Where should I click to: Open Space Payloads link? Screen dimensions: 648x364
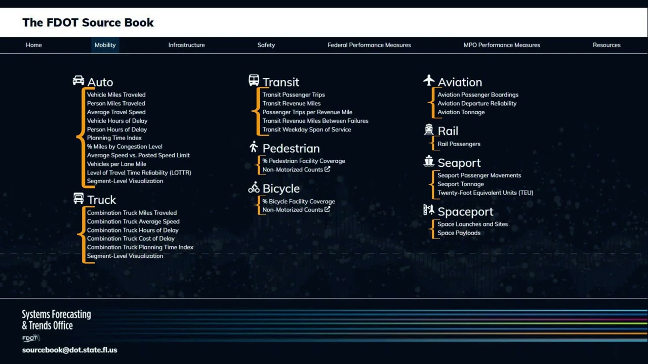pos(459,233)
